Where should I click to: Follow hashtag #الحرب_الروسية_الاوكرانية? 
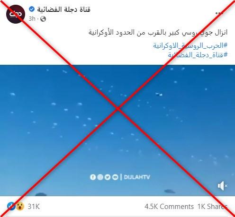click(190, 45)
